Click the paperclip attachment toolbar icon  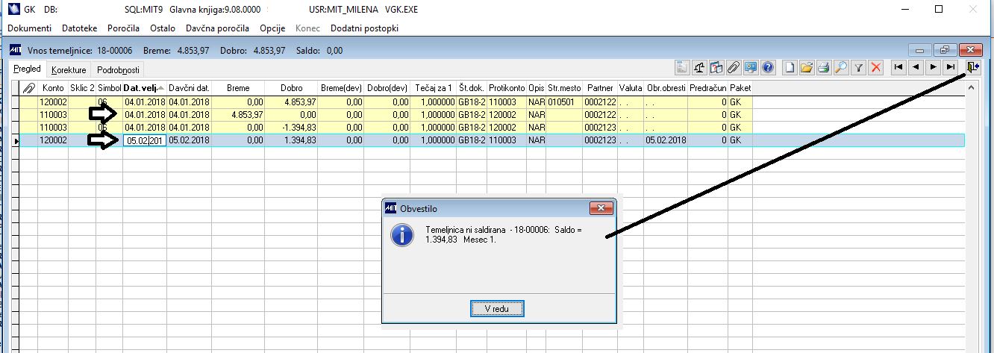coord(733,67)
